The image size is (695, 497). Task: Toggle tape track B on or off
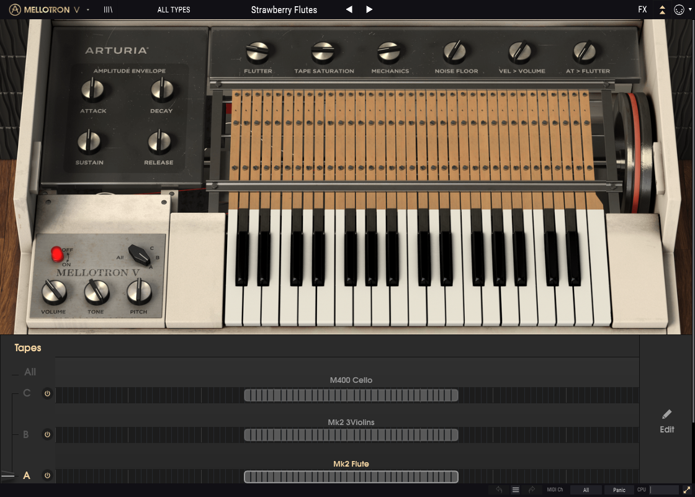[x=47, y=434]
